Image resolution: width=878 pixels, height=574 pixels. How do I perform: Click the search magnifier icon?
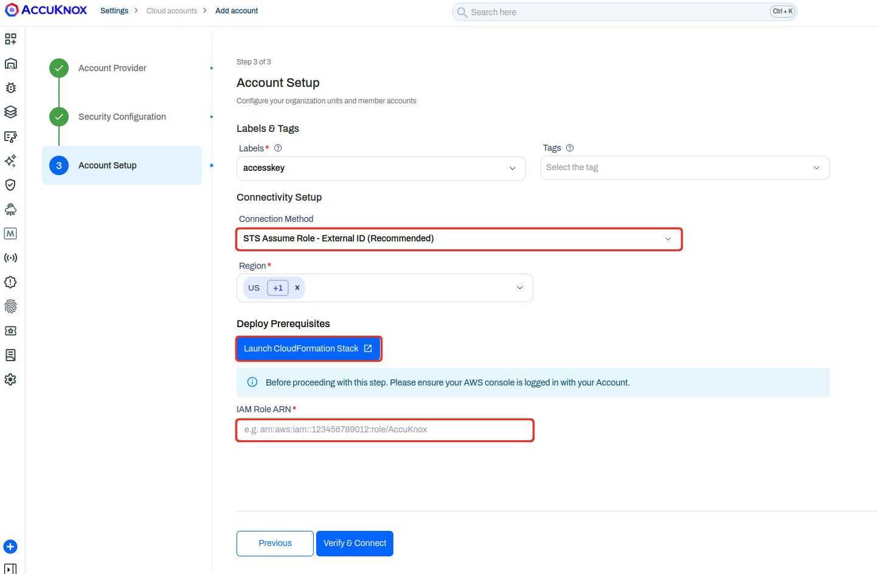click(462, 12)
